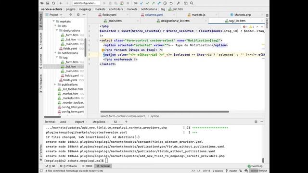Hide the Terminal panel with minus icon
Viewport: 308px width, 173px height.
(262, 122)
